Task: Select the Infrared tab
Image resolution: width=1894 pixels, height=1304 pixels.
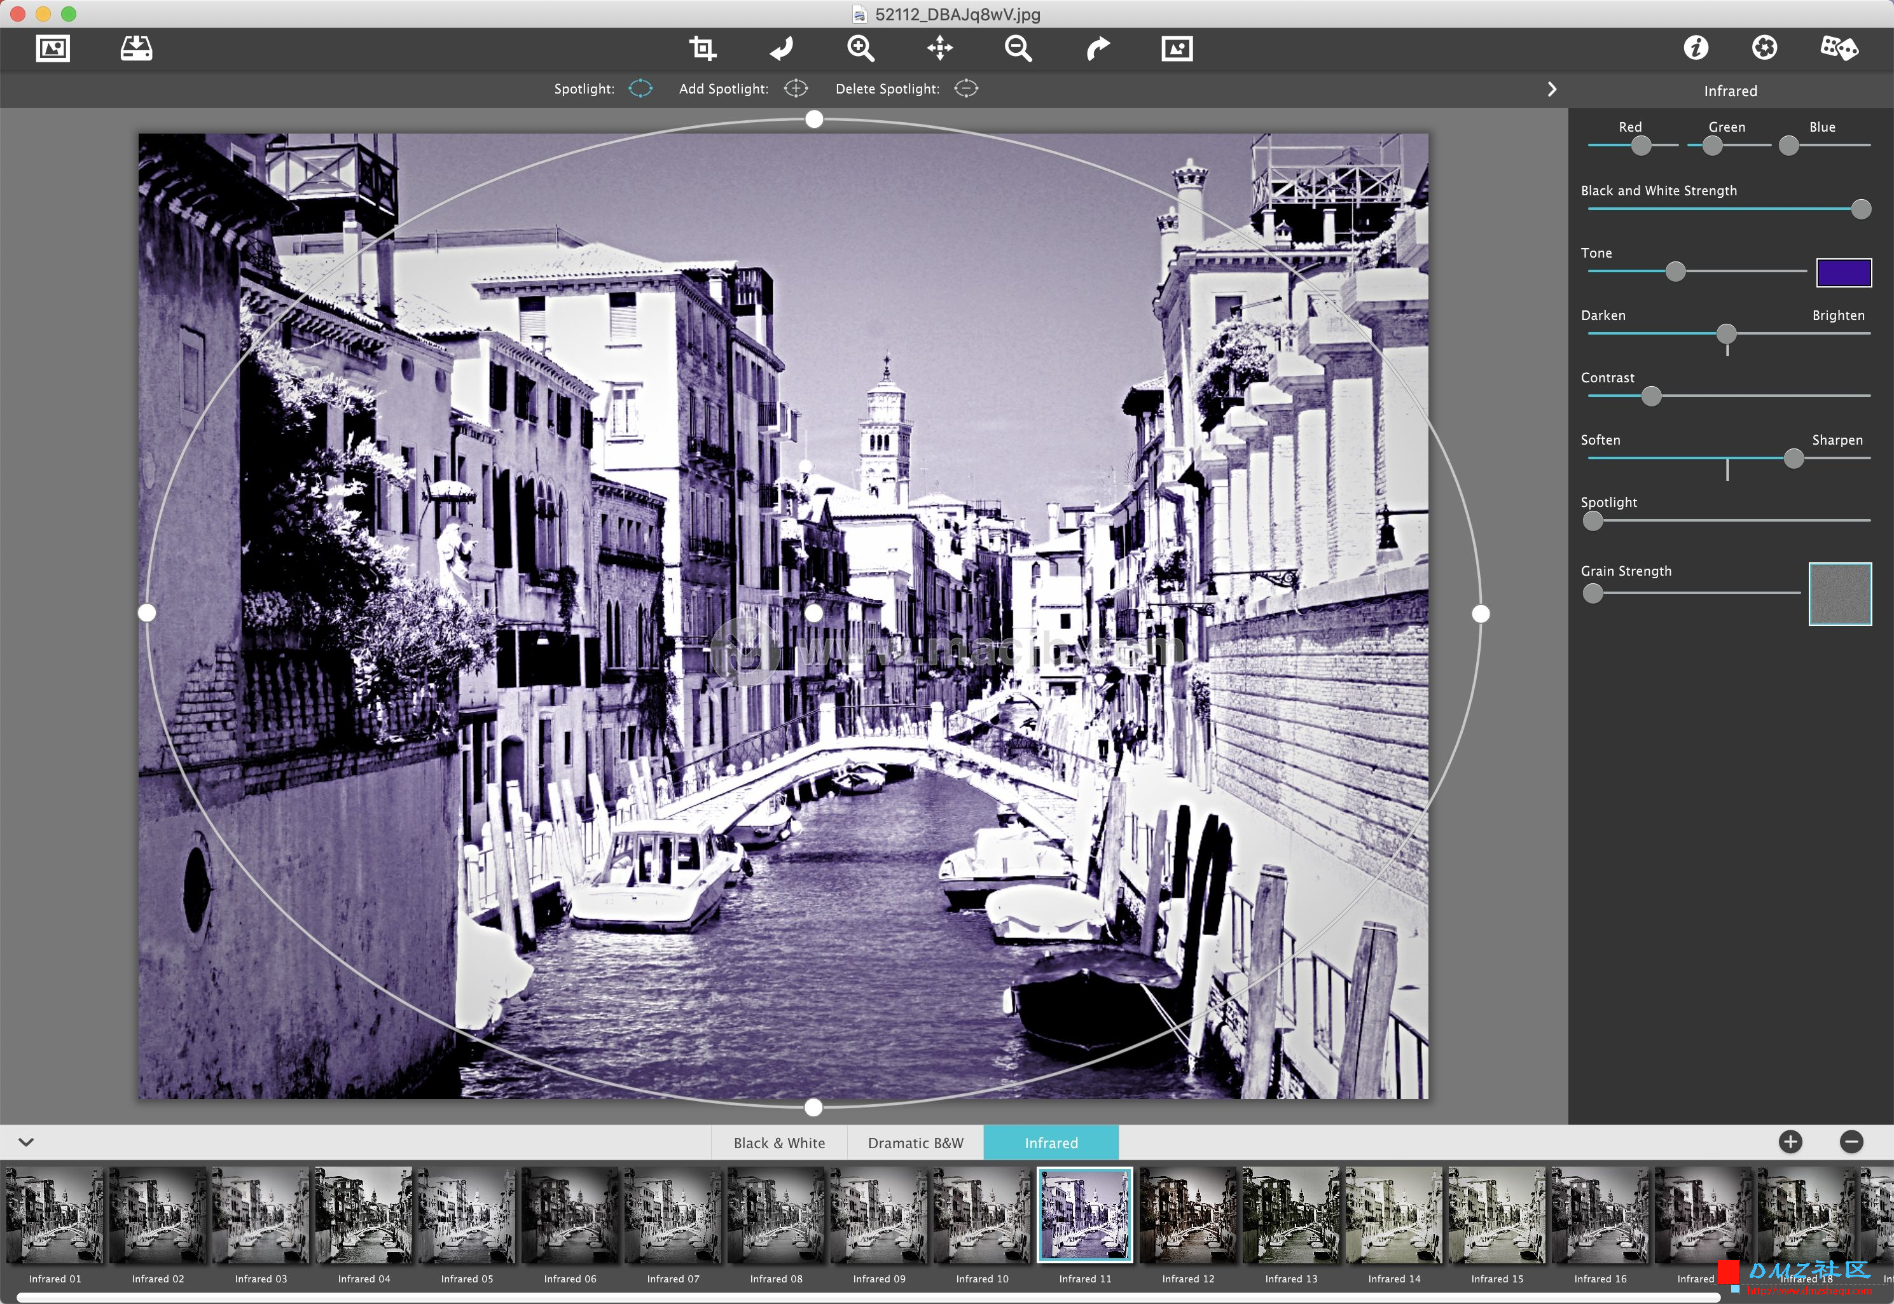Action: point(1051,1142)
